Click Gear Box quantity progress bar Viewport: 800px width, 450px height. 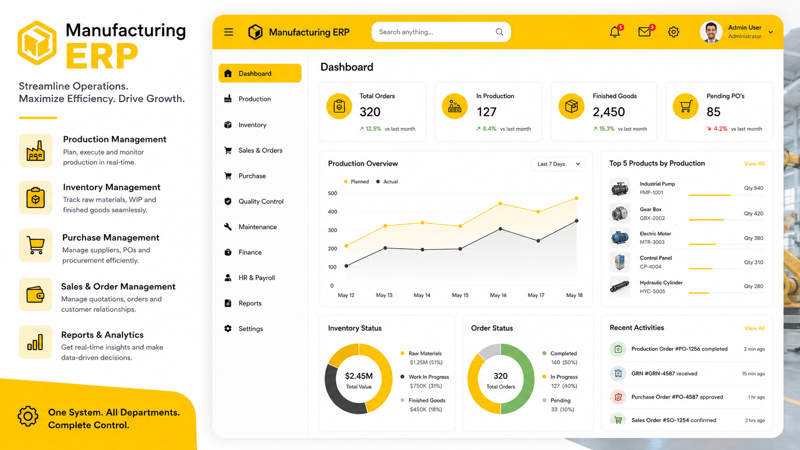point(726,220)
